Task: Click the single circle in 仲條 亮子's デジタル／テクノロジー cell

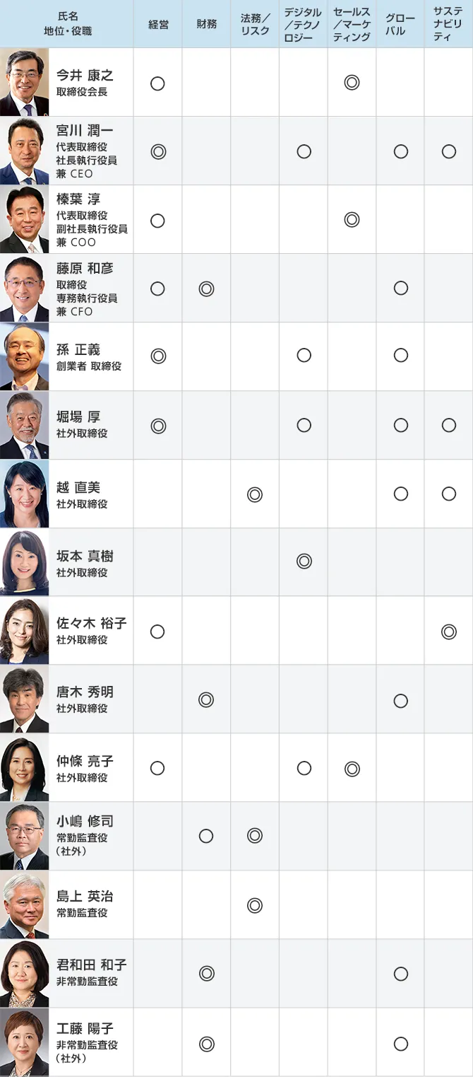Action: tap(304, 768)
